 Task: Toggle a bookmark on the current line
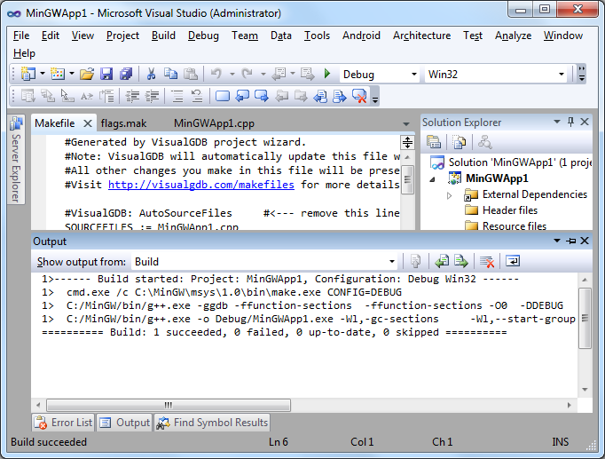click(223, 96)
